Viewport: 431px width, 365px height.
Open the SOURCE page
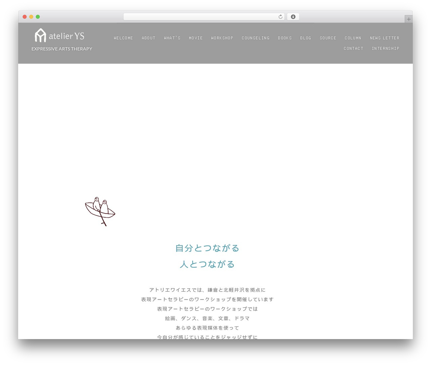[328, 38]
